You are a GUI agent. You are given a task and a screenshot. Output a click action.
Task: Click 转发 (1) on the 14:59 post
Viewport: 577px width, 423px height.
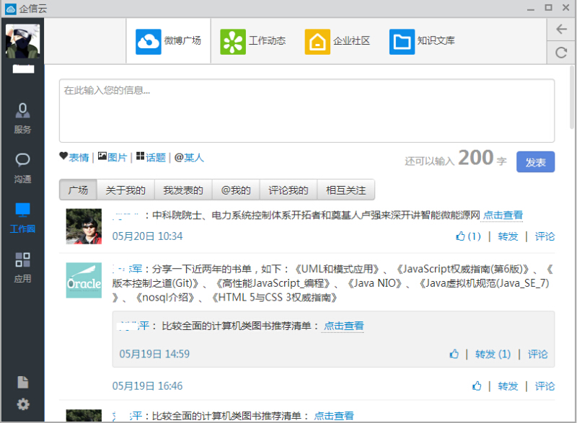pyautogui.click(x=493, y=354)
